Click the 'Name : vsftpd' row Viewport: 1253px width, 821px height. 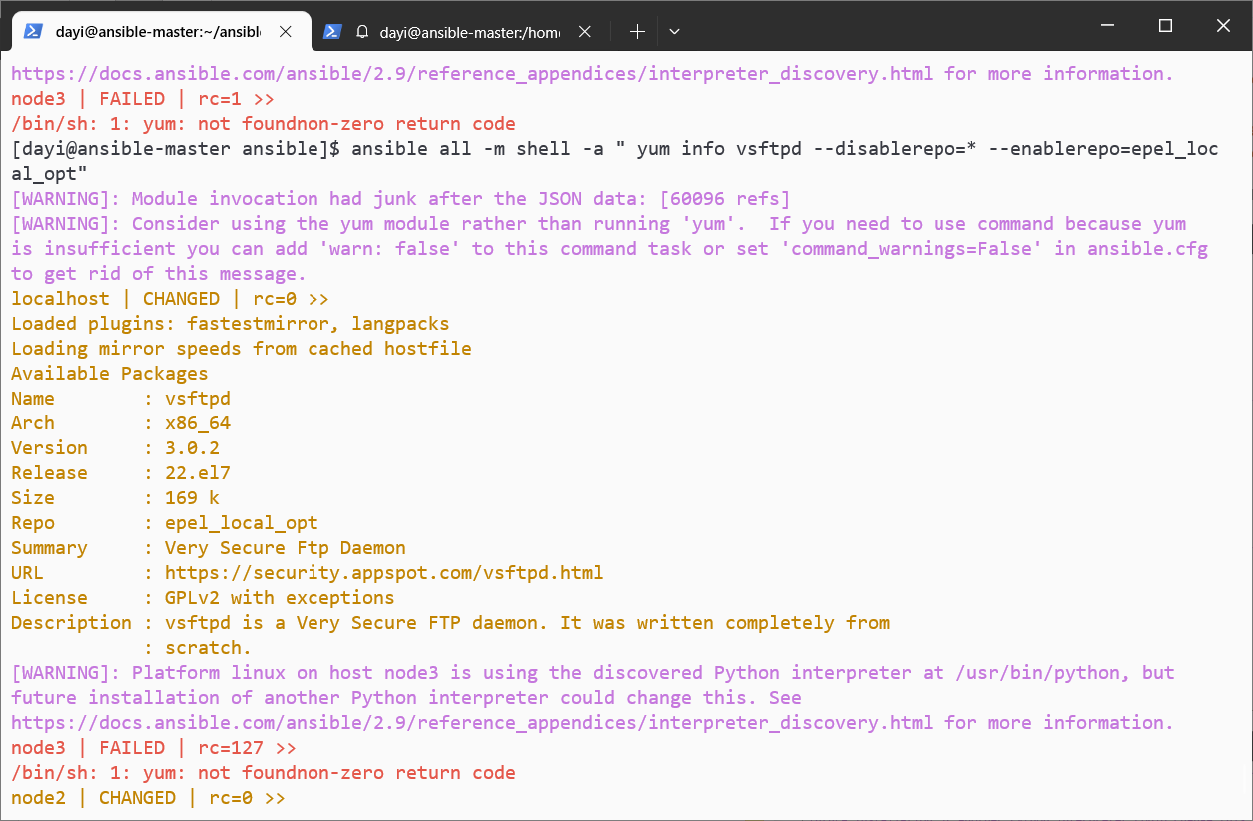121,399
